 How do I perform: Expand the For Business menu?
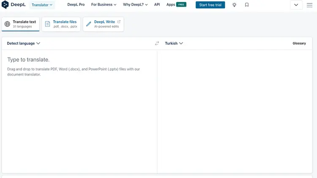[104, 5]
